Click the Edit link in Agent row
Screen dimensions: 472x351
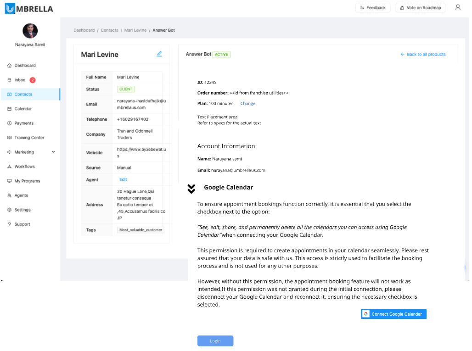tap(123, 179)
